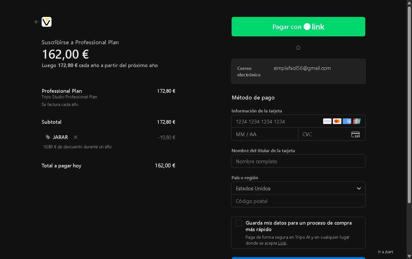Click the Subtotal label
This screenshot has height=259, width=412.
[x=51, y=122]
